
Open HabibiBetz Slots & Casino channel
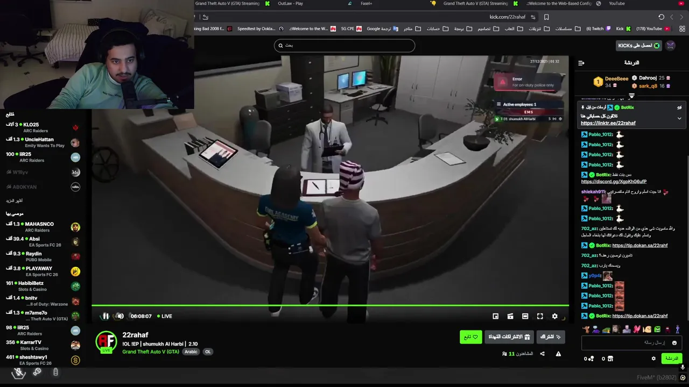click(x=43, y=286)
